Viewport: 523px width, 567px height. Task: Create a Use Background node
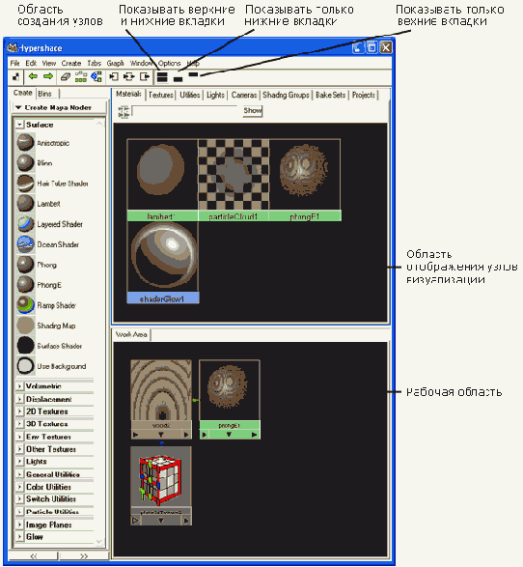[x=51, y=365]
